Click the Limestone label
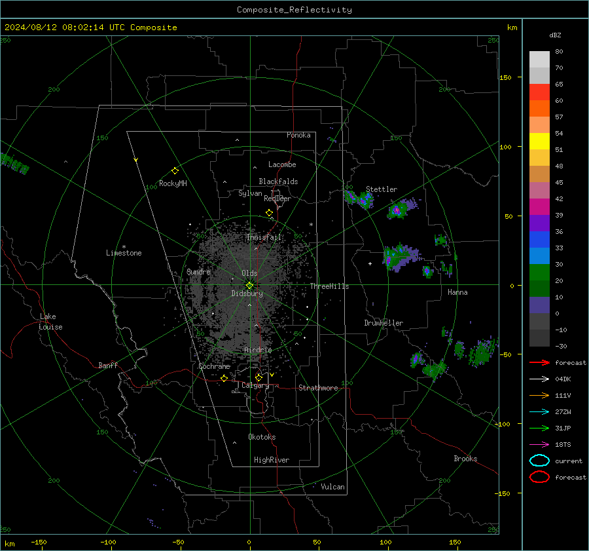 click(124, 253)
